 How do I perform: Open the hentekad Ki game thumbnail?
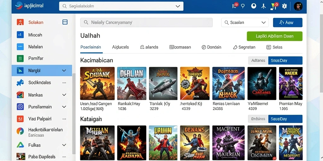point(195,83)
